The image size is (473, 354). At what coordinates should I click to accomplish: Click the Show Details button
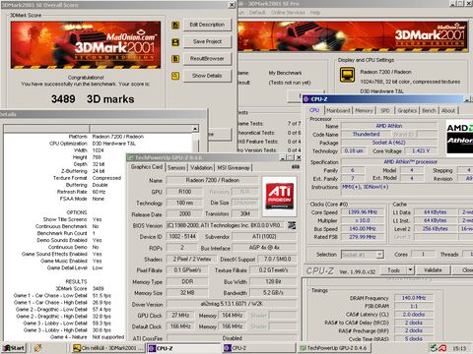click(x=207, y=76)
